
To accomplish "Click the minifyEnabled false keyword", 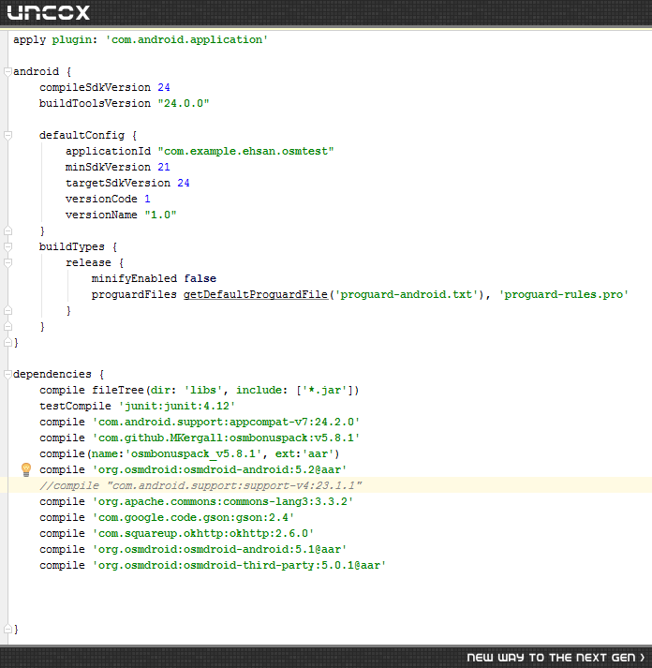I will [200, 278].
